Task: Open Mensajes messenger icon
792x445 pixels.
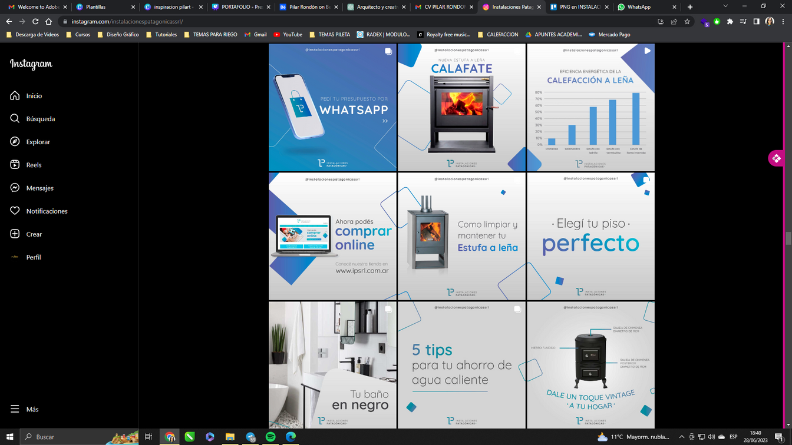Action: pyautogui.click(x=15, y=188)
